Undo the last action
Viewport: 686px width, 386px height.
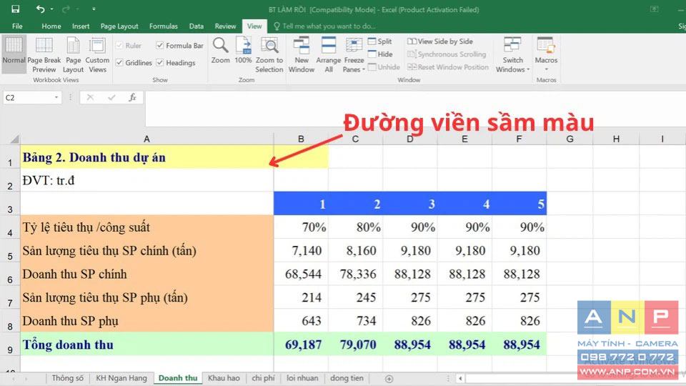coord(40,9)
